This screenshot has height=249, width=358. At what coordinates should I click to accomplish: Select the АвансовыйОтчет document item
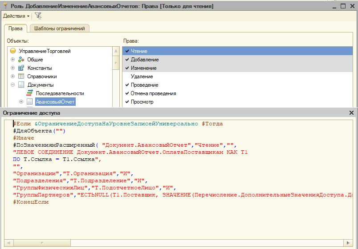click(x=55, y=102)
